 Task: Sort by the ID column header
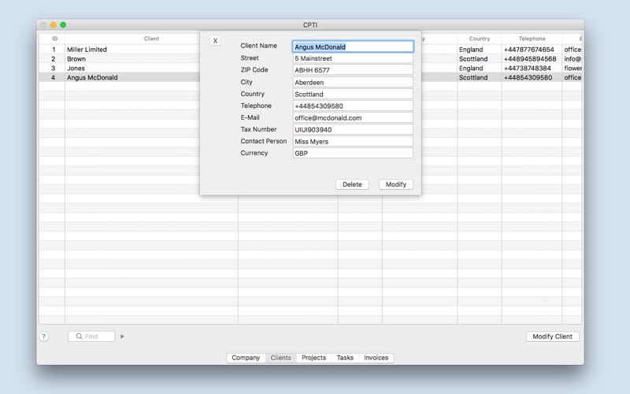point(54,39)
